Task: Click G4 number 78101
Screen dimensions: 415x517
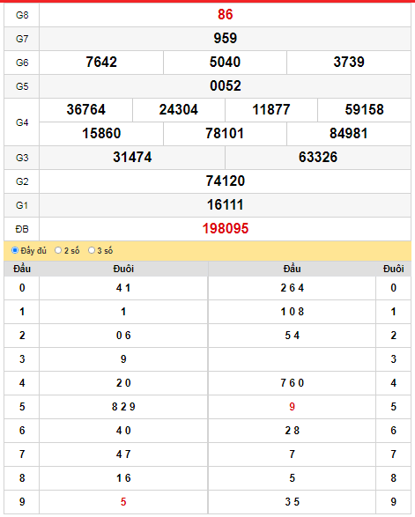Action: [225, 133]
